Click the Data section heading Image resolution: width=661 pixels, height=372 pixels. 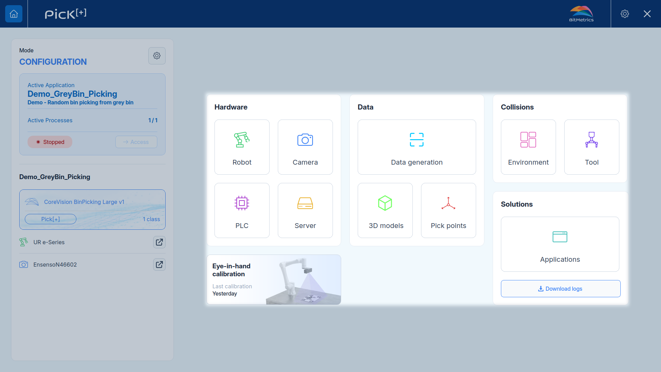pos(366,107)
